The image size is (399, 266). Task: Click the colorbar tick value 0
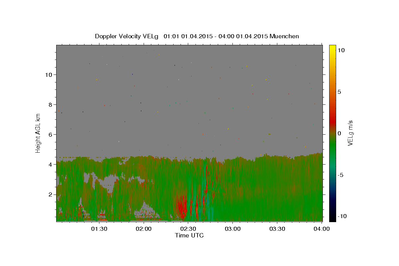point(339,133)
